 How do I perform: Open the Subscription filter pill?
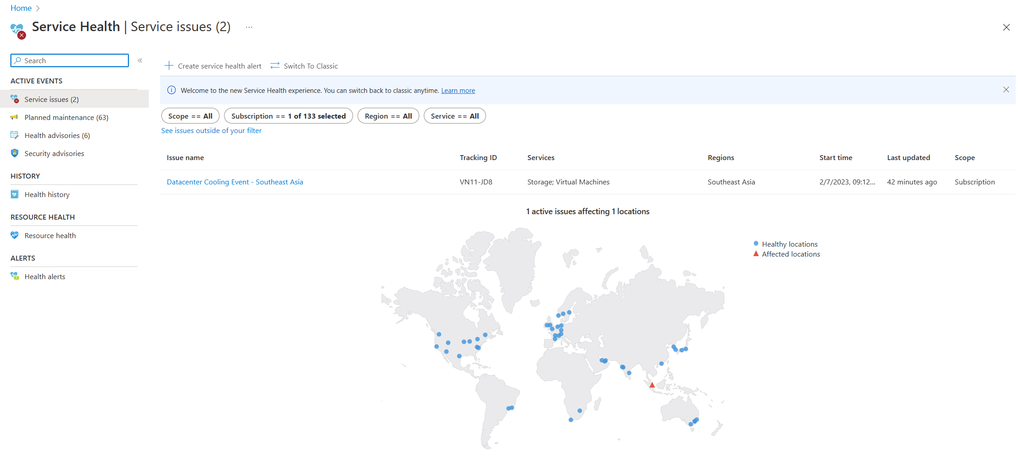(289, 116)
